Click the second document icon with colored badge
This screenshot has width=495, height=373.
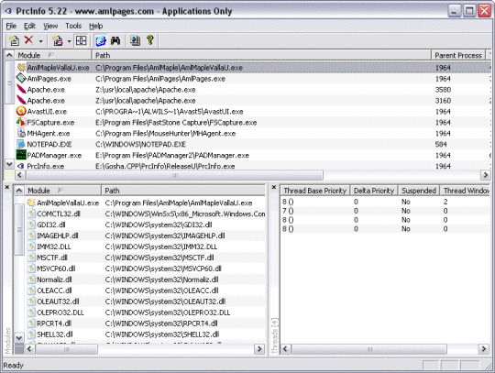pyautogui.click(x=58, y=40)
